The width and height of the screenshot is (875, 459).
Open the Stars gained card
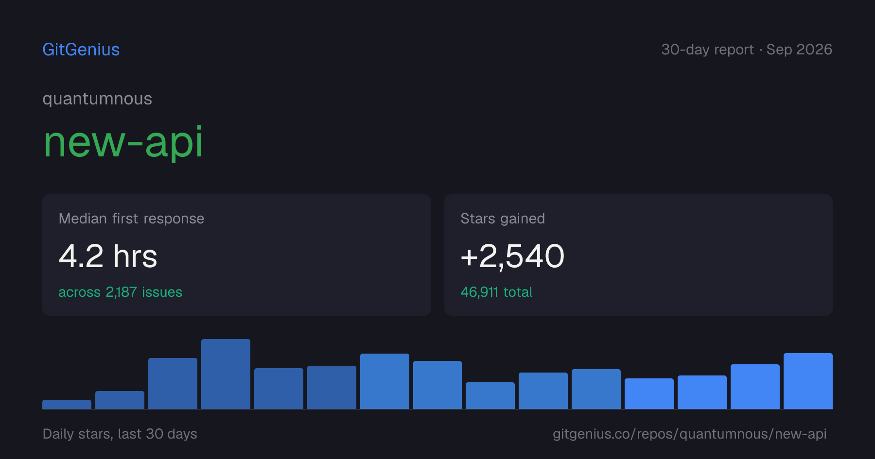[638, 255]
